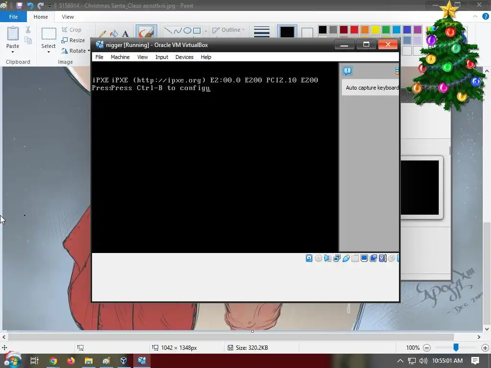Zoom in with the plus button
This screenshot has height=368, width=491.
(x=485, y=348)
